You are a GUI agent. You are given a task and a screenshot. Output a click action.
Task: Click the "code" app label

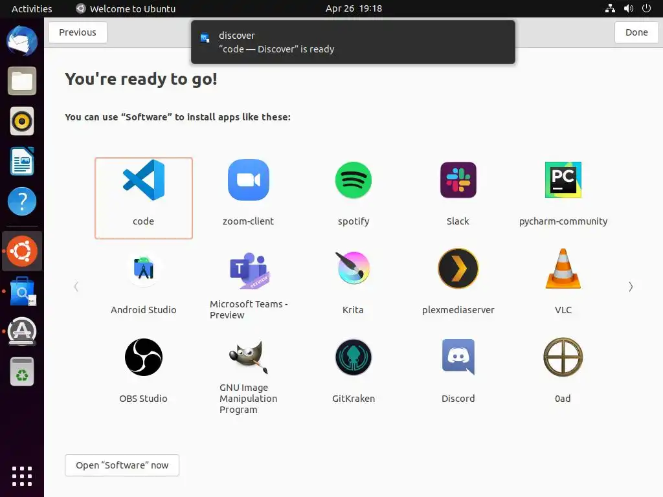coord(143,221)
